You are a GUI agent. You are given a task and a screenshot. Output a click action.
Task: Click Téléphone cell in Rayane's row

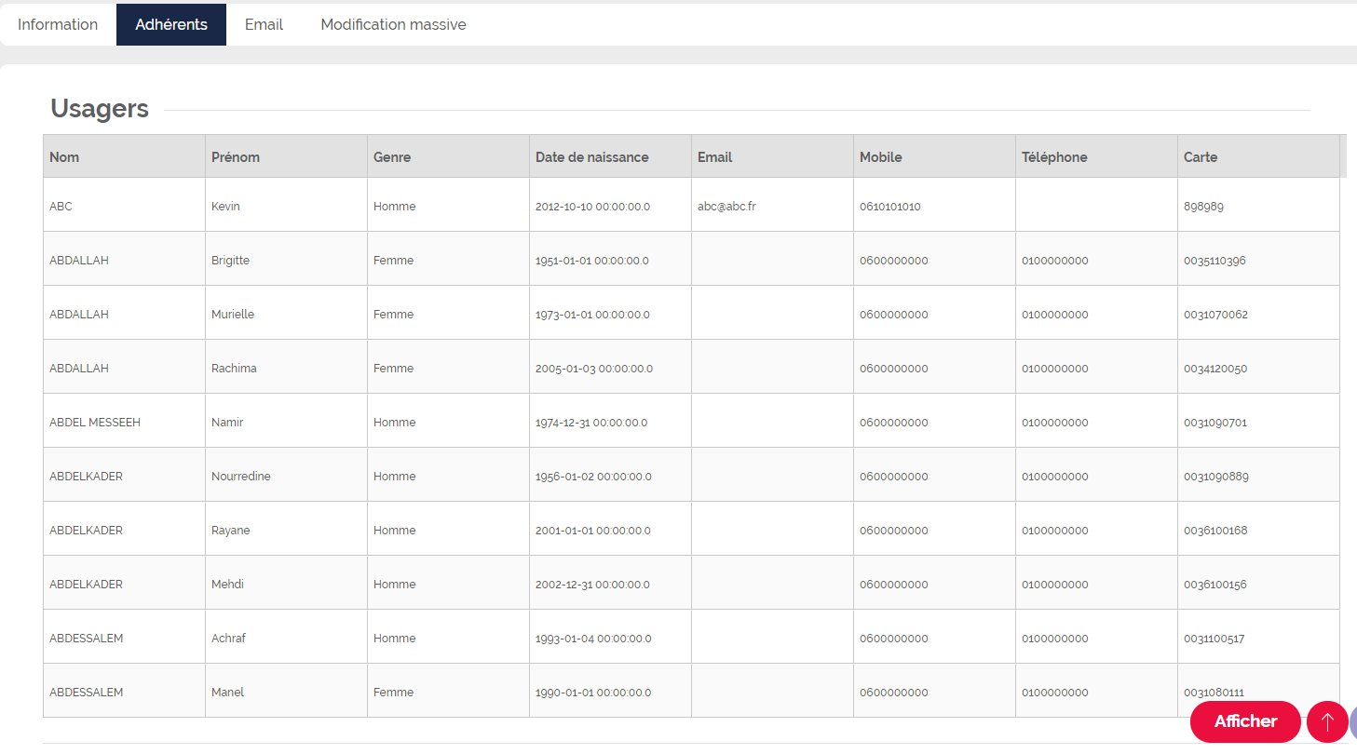[1096, 530]
